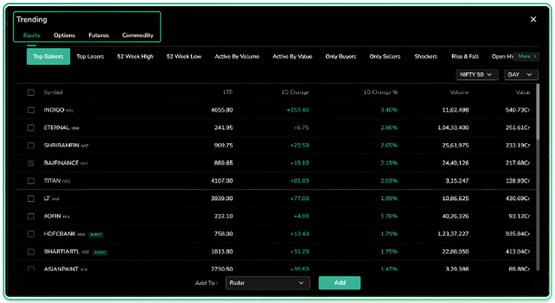Show Only Sellers list
The height and width of the screenshot is (303, 555).
385,56
